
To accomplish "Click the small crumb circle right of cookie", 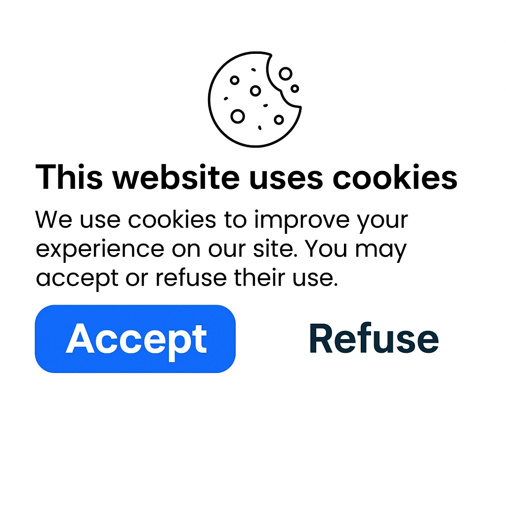I will pos(295,88).
